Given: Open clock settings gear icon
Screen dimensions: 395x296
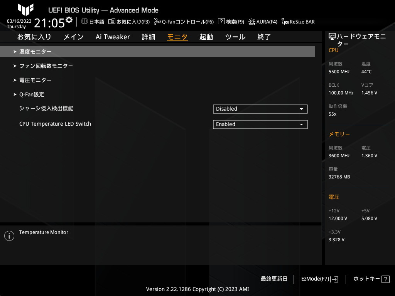Looking at the screenshot, I should pos(69,20).
